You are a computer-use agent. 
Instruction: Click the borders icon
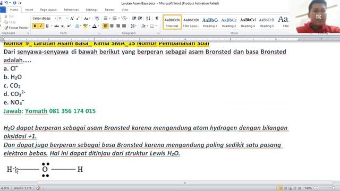(152, 26)
